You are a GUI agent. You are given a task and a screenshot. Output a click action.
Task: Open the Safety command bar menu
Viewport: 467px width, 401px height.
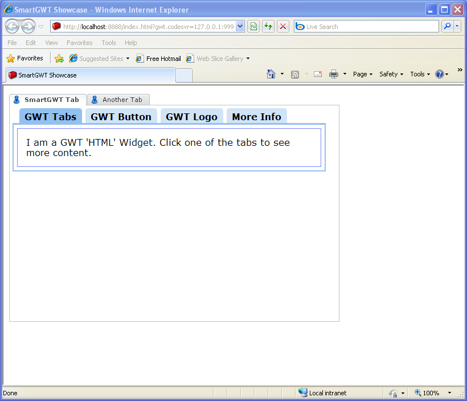click(x=391, y=74)
